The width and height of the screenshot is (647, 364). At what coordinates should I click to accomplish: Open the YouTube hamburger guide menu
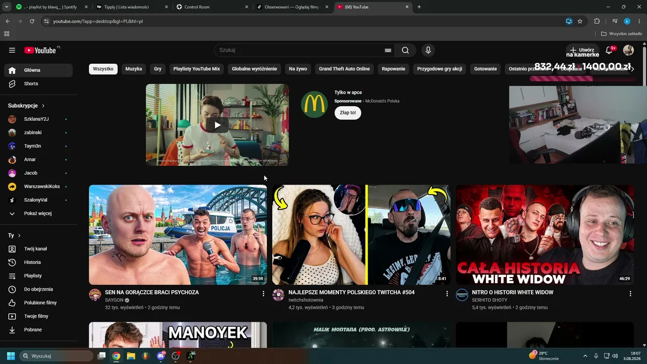12,50
